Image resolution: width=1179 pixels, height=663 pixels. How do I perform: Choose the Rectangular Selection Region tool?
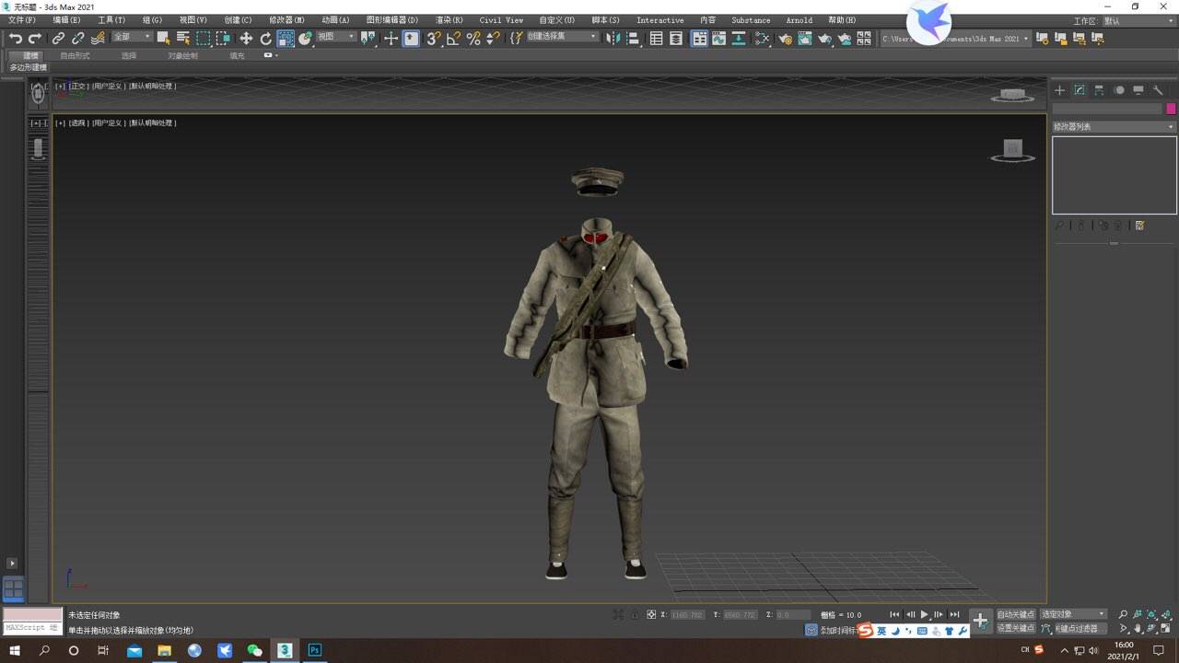[203, 39]
